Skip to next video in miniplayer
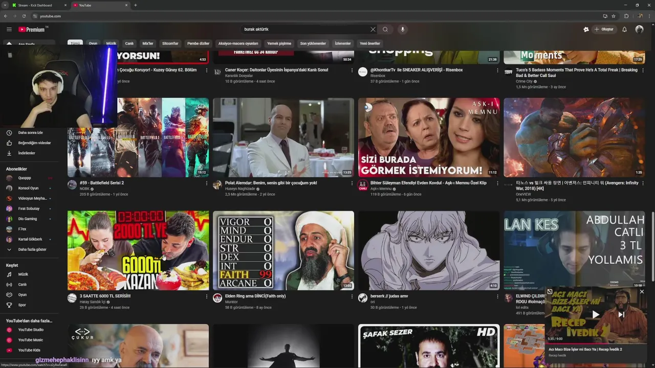Image resolution: width=655 pixels, height=368 pixels. point(621,315)
